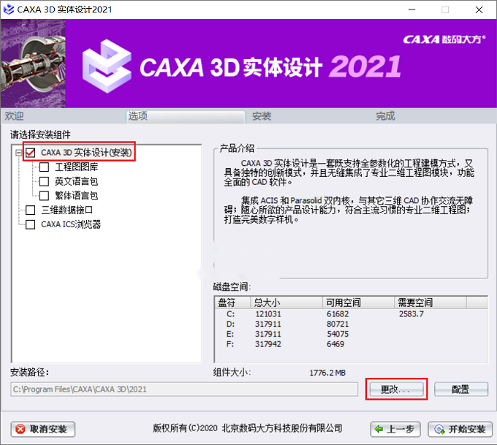Viewport: 497px width, 445px height.
Task: Select the F: drive row
Action: point(351,344)
